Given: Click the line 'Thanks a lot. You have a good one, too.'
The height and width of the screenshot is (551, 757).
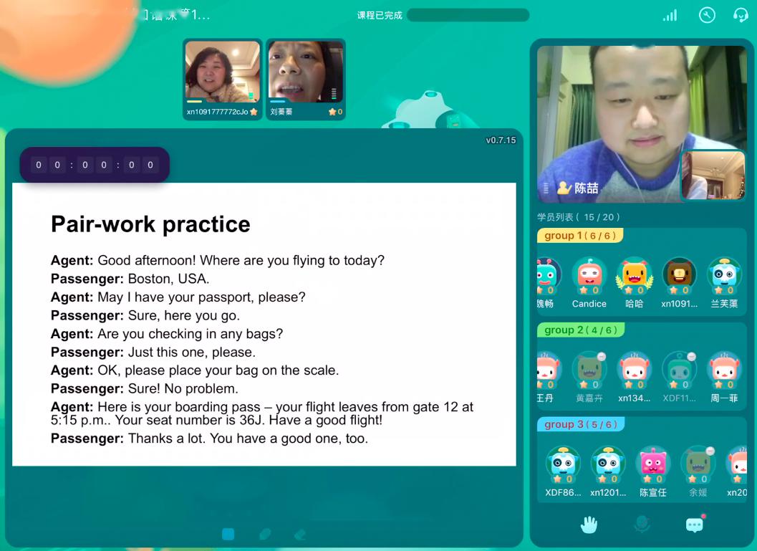Looking at the screenshot, I should (248, 438).
